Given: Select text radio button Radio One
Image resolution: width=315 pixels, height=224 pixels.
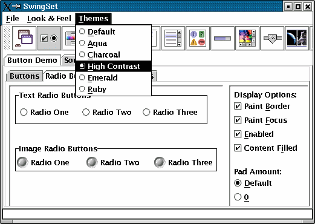Looking at the screenshot, I should [x=44, y=112].
